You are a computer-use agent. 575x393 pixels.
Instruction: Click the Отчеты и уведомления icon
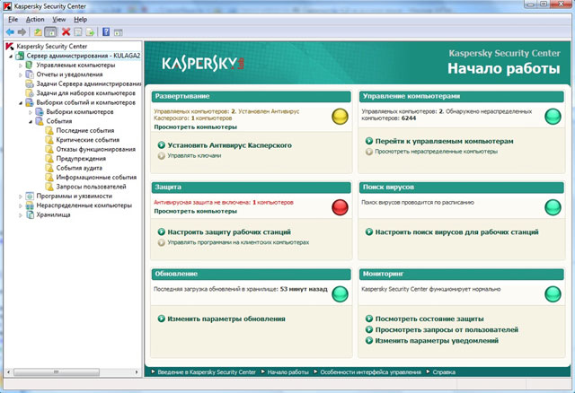(x=30, y=74)
